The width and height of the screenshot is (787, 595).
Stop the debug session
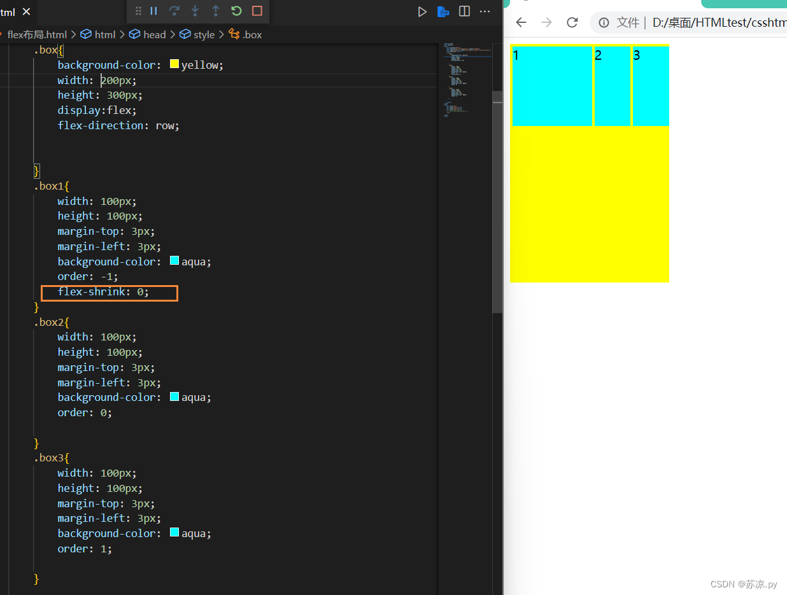257,11
